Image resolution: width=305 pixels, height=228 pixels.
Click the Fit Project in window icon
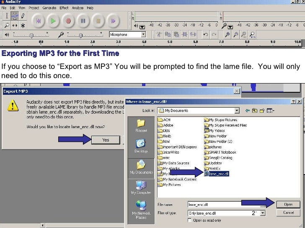click(x=253, y=35)
